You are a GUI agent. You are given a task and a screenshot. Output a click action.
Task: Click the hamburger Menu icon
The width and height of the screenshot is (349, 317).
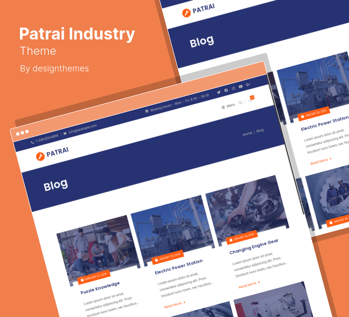[223, 107]
